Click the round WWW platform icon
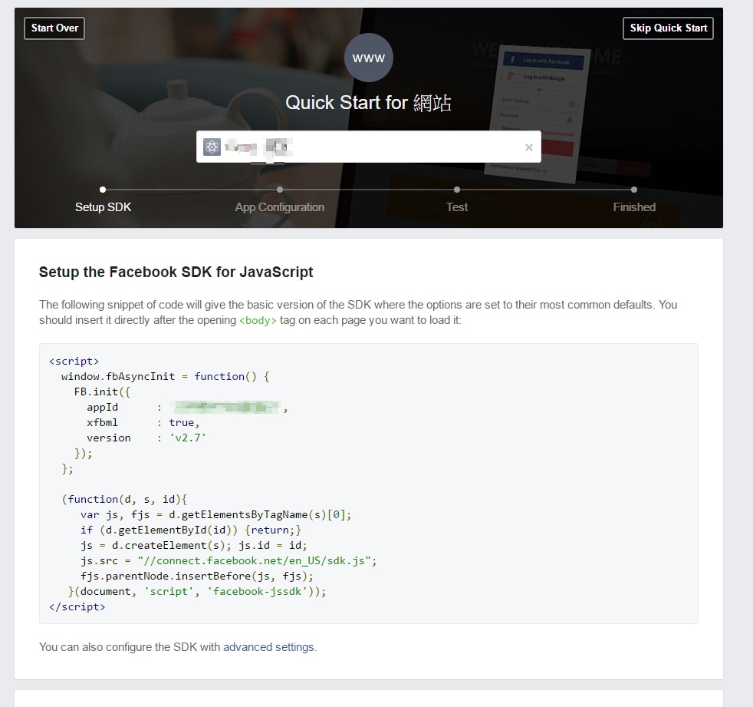The width and height of the screenshot is (753, 707). click(x=368, y=58)
